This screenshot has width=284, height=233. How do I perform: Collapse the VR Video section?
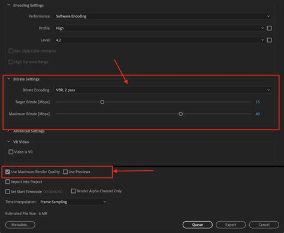click(9, 142)
